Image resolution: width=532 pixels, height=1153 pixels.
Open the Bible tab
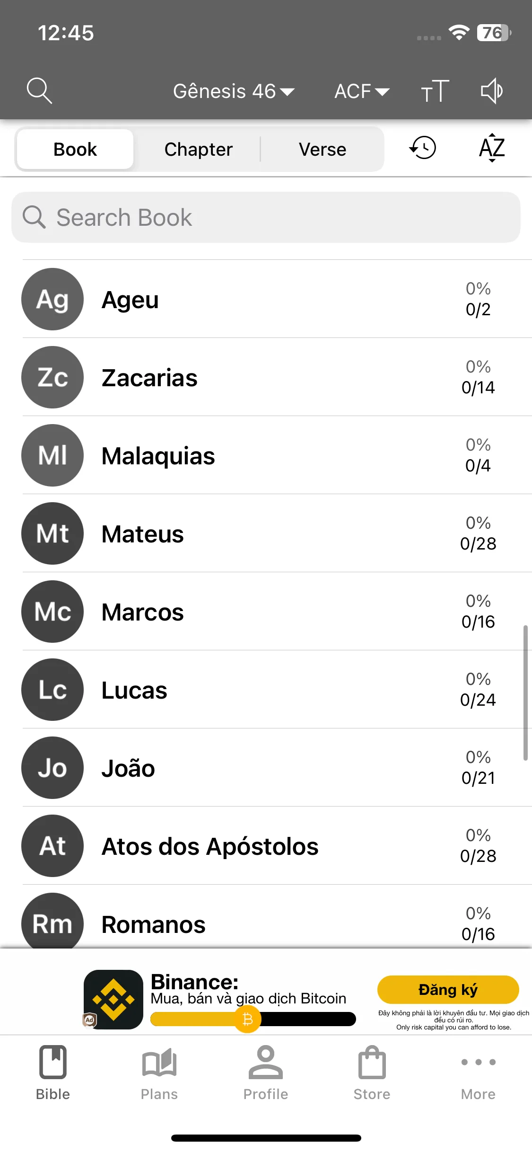click(53, 1073)
